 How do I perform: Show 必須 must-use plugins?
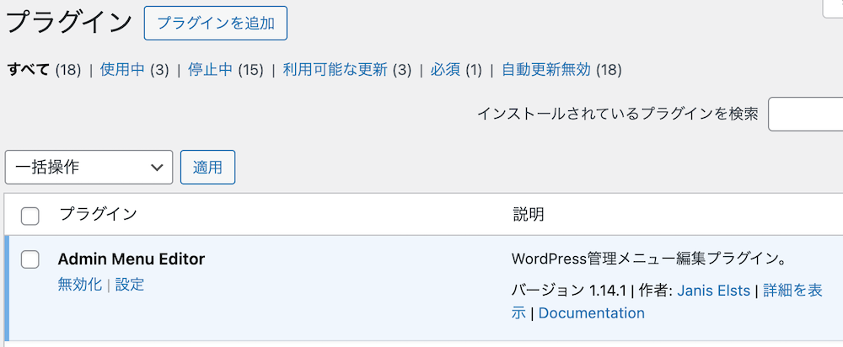(x=444, y=70)
